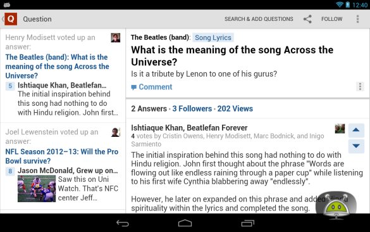Viewport: 370px width, 232px height.
Task: View Joel Lewenstein's avatar
Action: pos(116,132)
